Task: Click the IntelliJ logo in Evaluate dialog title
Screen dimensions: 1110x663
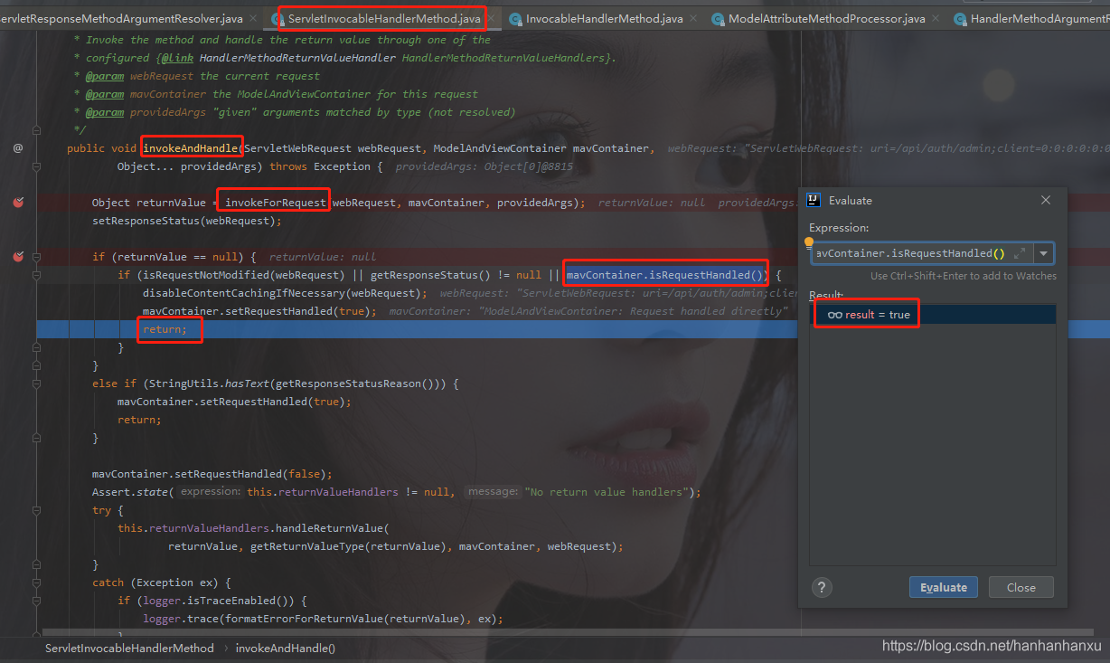Action: 814,201
